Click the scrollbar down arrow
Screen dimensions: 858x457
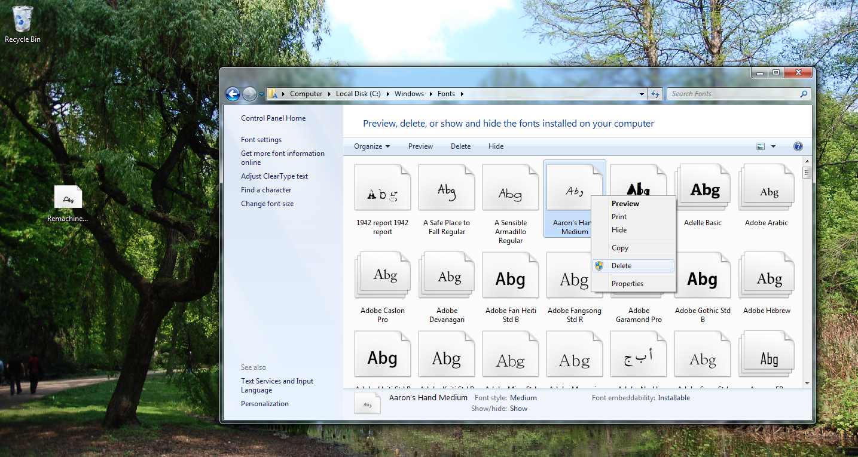[x=807, y=382]
